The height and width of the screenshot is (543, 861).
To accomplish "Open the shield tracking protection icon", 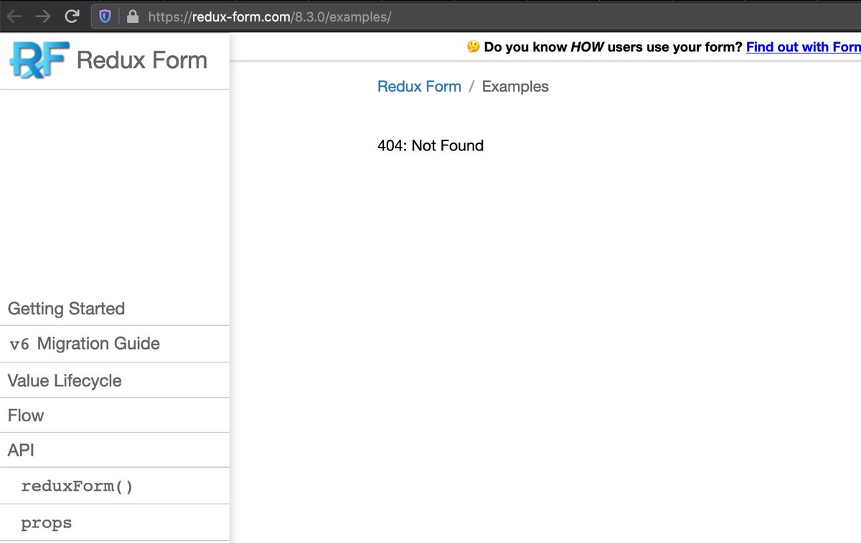I will point(105,16).
